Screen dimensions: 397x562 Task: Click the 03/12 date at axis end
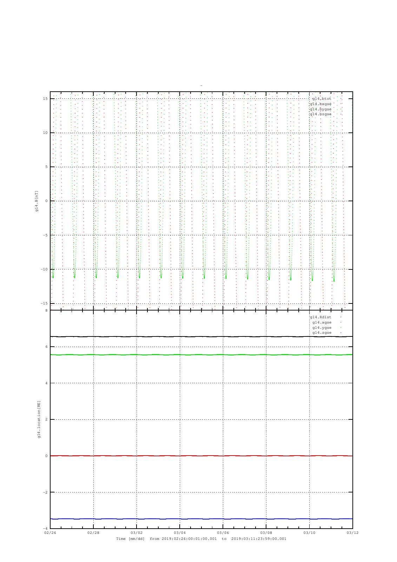[352, 532]
